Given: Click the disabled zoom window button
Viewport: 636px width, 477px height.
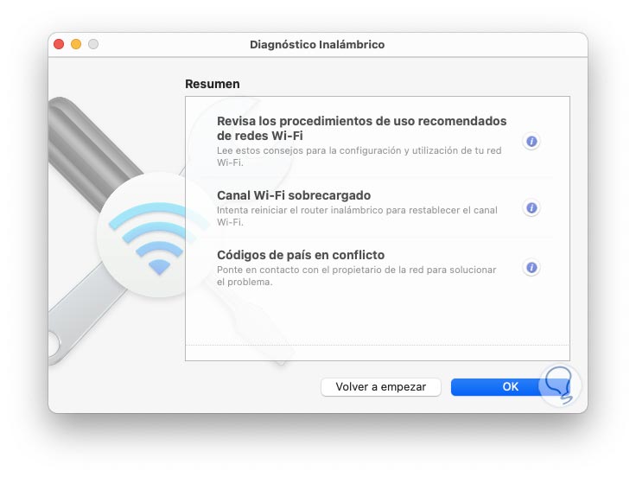Looking at the screenshot, I should [x=93, y=44].
